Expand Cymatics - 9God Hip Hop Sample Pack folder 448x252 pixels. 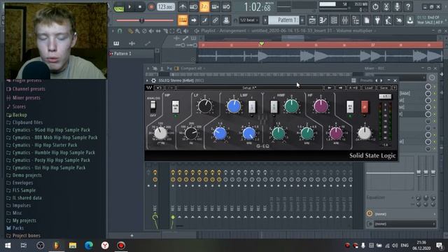coord(51,130)
